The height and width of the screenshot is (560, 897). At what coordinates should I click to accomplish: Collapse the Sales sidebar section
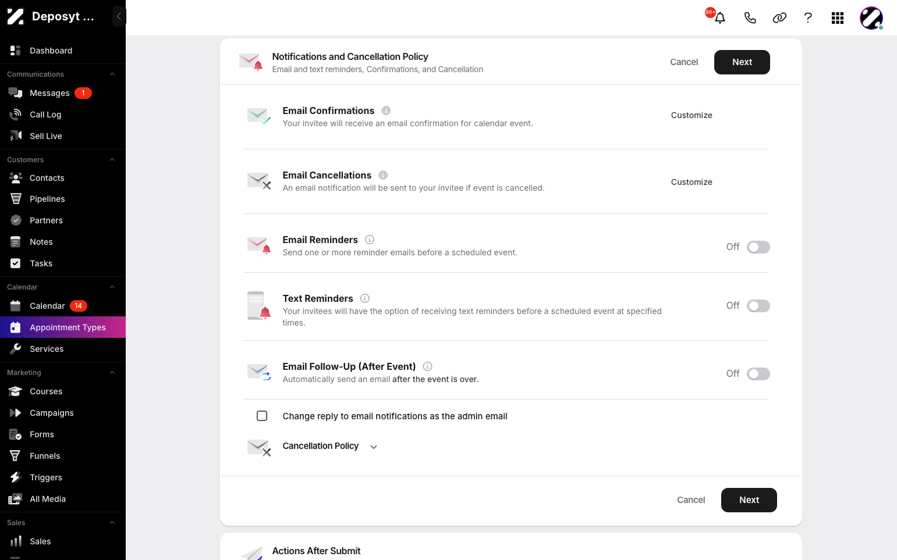[112, 523]
